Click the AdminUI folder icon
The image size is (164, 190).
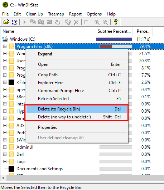pos(11,147)
